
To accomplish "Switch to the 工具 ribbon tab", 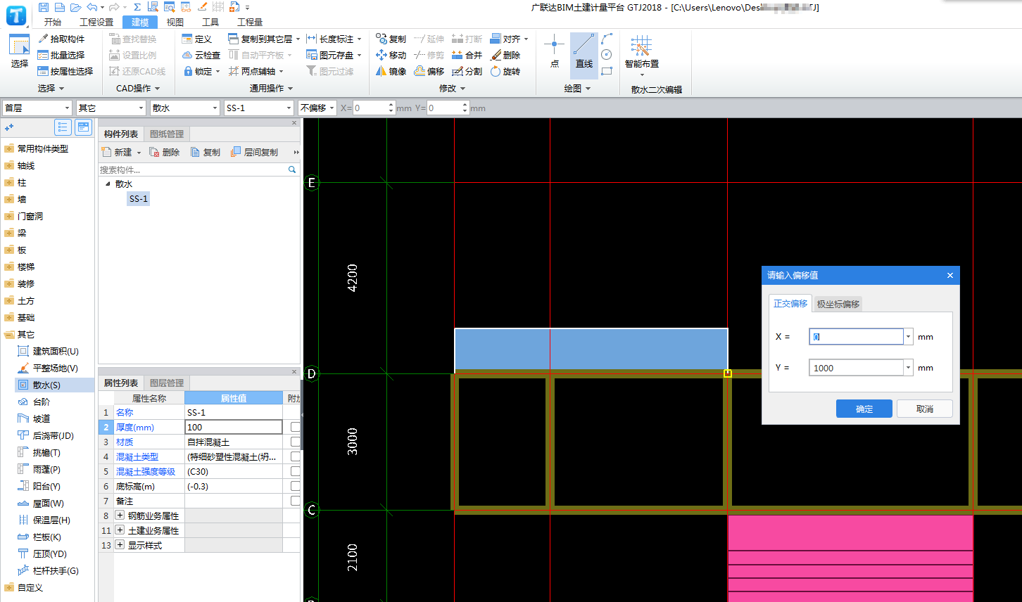I will coord(210,22).
